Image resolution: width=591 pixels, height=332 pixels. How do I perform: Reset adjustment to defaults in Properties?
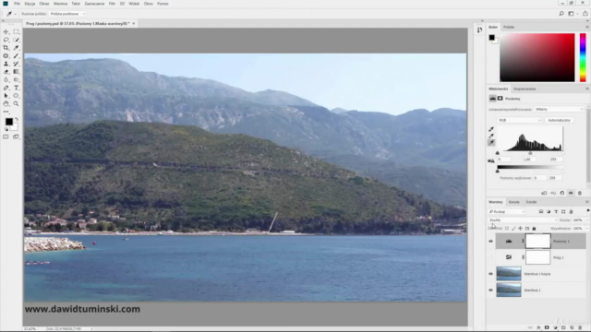[562, 193]
